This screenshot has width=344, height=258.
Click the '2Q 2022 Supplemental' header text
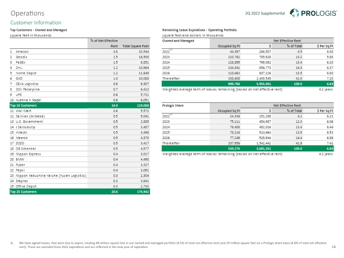point(265,13)
